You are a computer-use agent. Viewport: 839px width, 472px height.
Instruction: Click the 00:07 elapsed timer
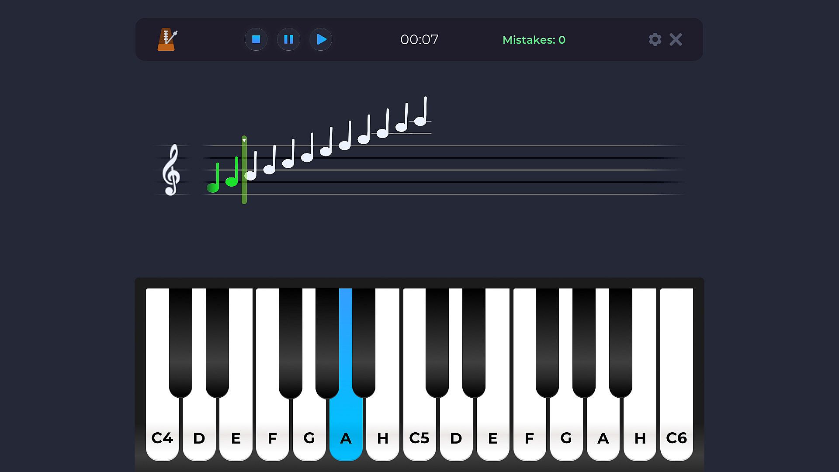tap(419, 39)
